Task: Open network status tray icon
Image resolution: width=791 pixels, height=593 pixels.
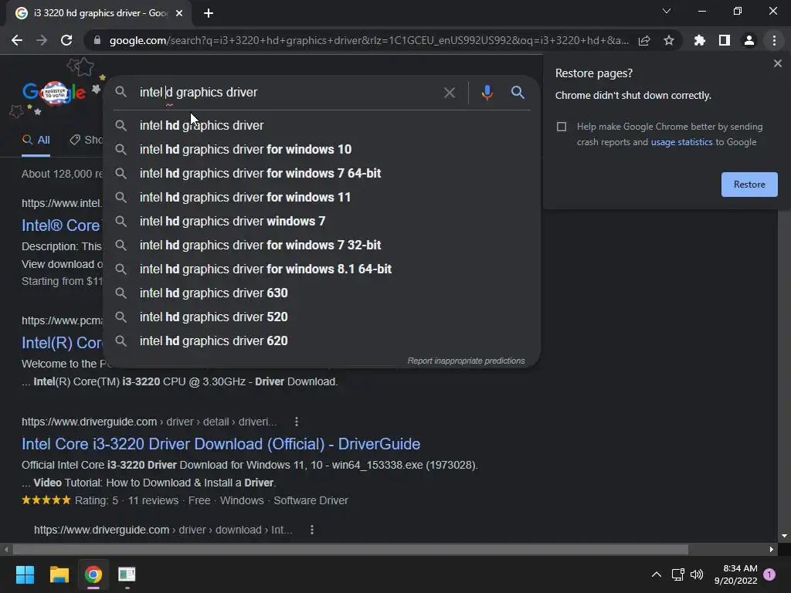Action: click(677, 574)
